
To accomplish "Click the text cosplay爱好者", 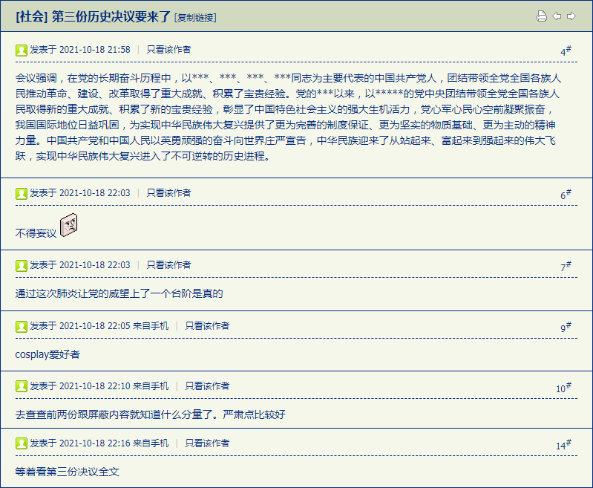I will (47, 355).
